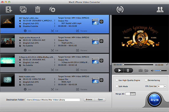Viewport: 169px width, 112px height.
Task: Open the snapshot folder icon under the preview
Action: [146, 71]
